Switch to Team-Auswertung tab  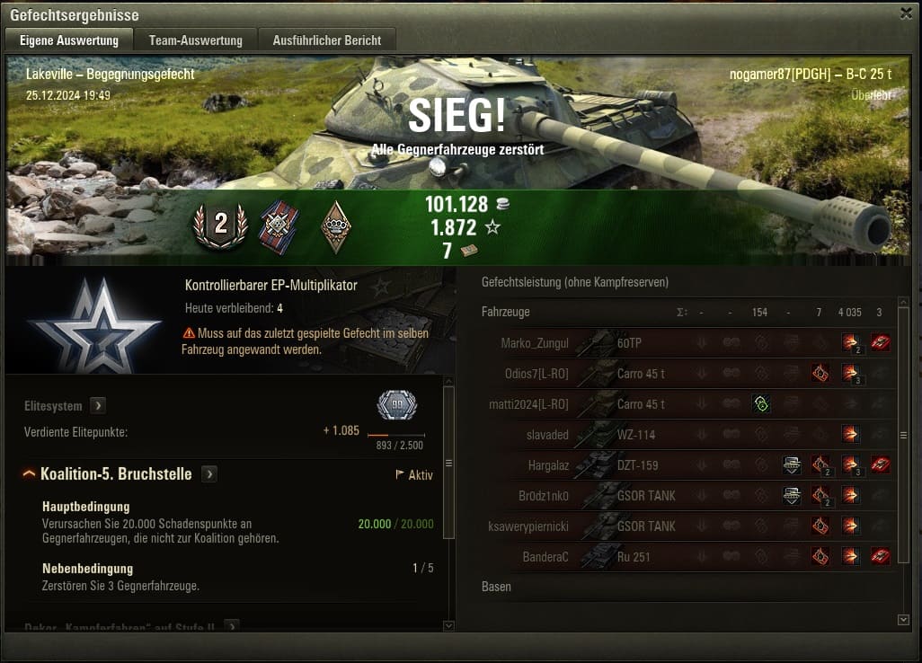click(x=195, y=40)
